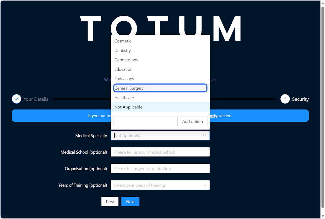
Task: Click the search magnifier icon in Medical Specialty
Action: tap(205, 136)
